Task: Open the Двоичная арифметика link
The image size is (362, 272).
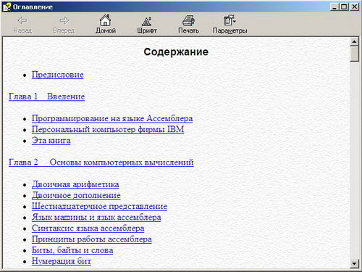Action: pos(75,184)
